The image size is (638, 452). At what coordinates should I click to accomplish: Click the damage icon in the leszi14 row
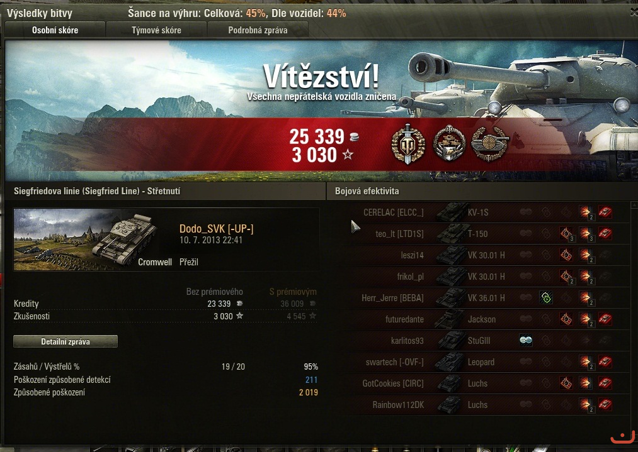pyautogui.click(x=586, y=255)
